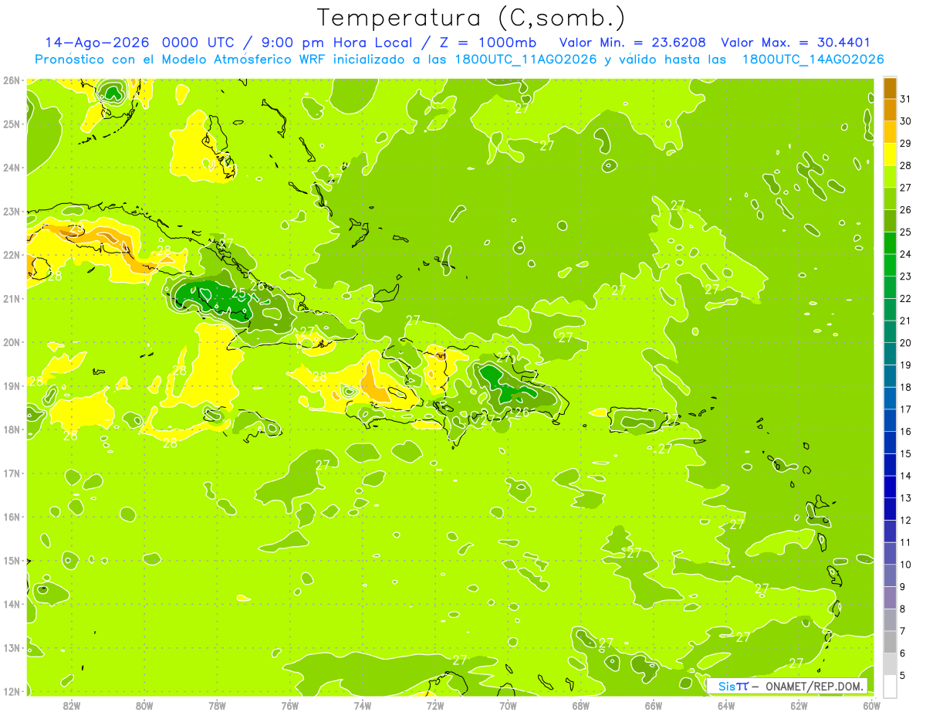926x716 pixels.
Task: Click the lime legend swatch between 27 and 28
Action: pyautogui.click(x=890, y=176)
